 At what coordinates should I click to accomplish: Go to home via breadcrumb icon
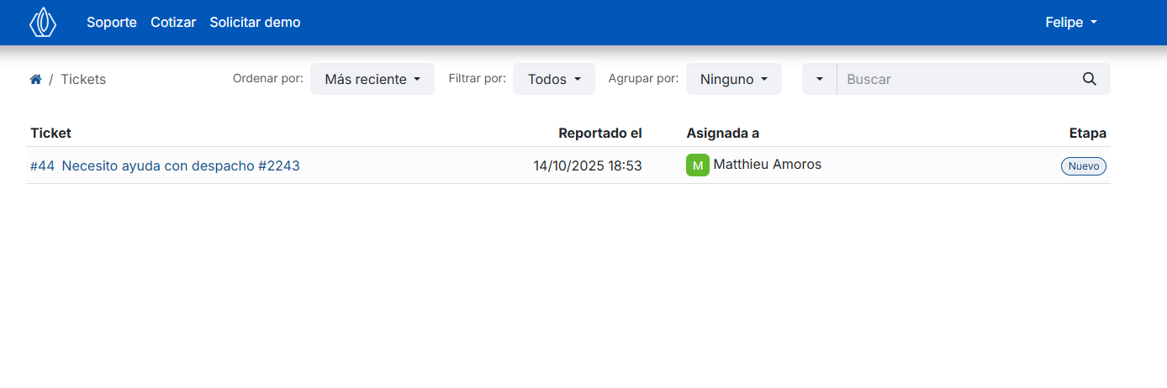click(x=35, y=80)
